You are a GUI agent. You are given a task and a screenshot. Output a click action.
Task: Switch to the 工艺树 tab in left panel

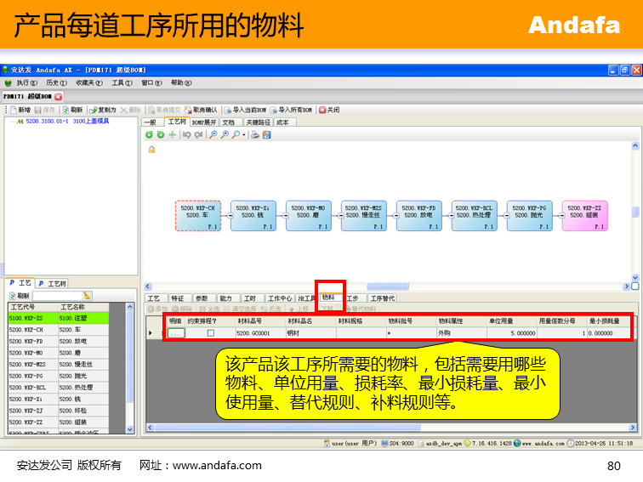pos(53,283)
